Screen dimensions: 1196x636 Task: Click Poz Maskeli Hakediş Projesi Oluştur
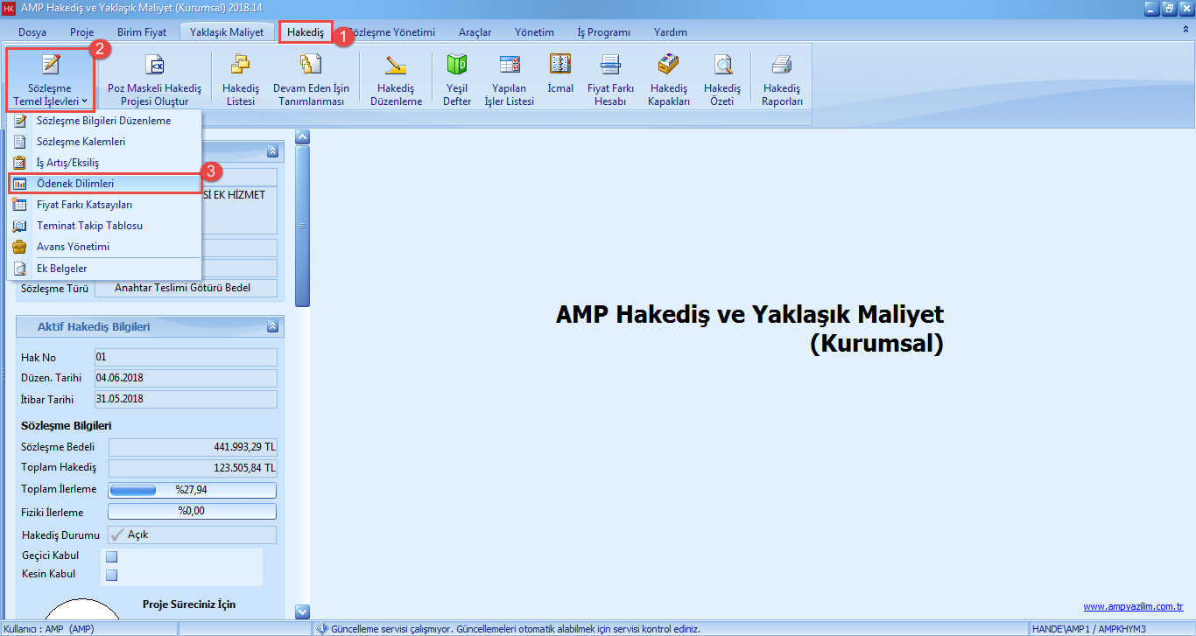pos(154,79)
